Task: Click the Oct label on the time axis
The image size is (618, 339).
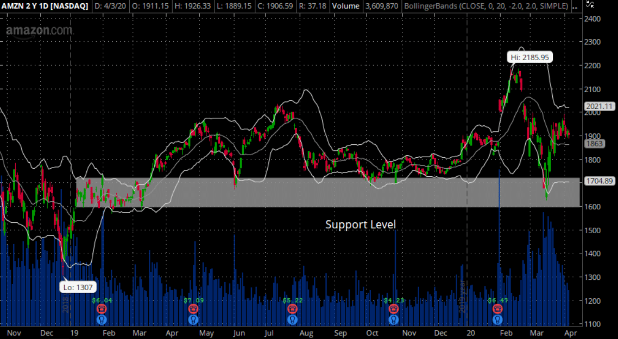Action: pyautogui.click(x=373, y=333)
